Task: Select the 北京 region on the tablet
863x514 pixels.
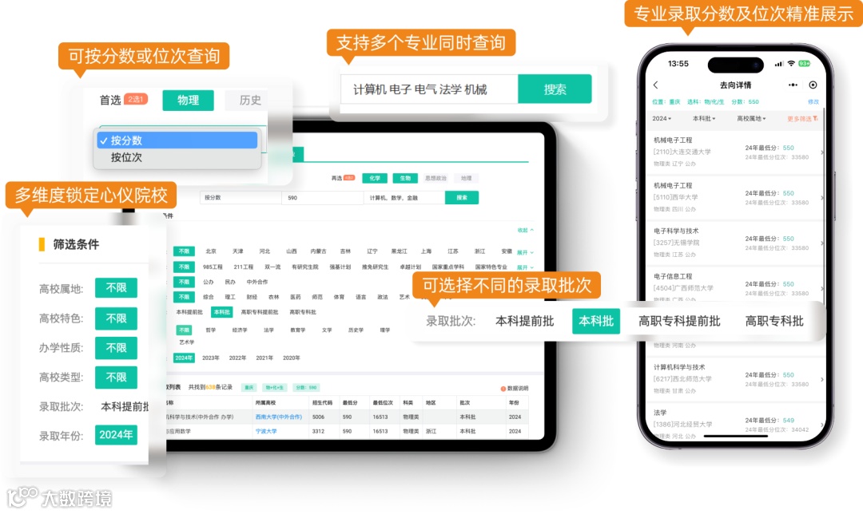Action: [x=211, y=251]
